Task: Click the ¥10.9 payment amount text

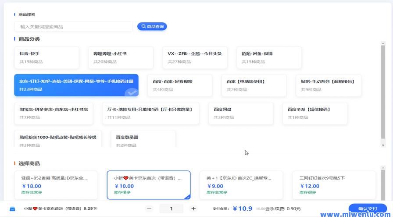Action: (x=243, y=208)
